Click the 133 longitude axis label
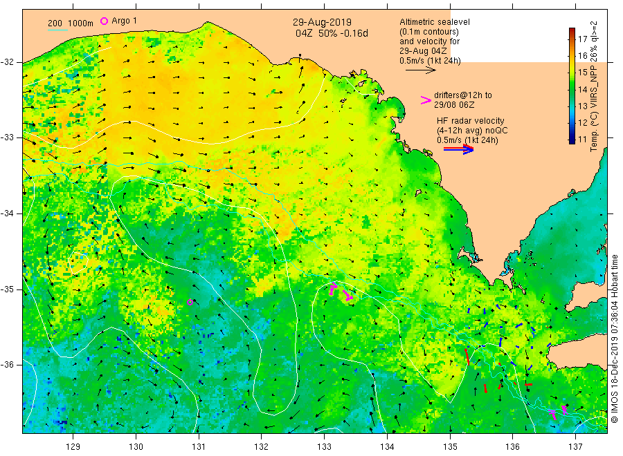This screenshot has width=623, height=456. [324, 447]
